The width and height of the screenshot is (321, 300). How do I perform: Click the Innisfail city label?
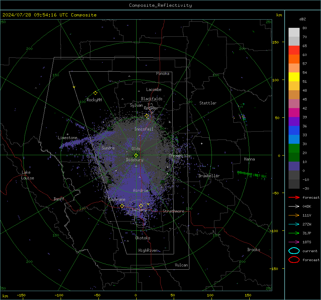(144, 129)
